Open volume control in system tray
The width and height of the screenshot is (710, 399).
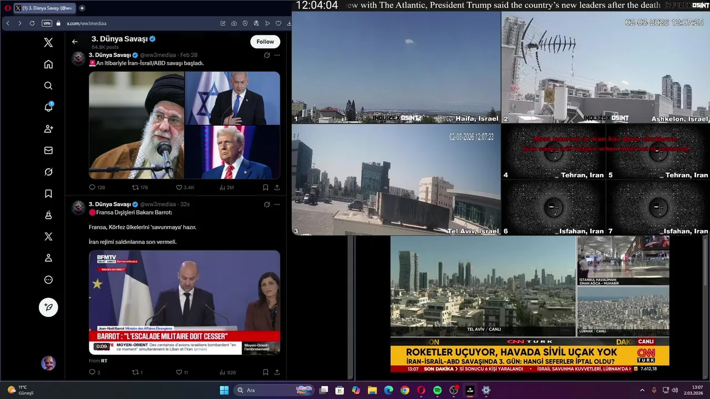click(675, 390)
